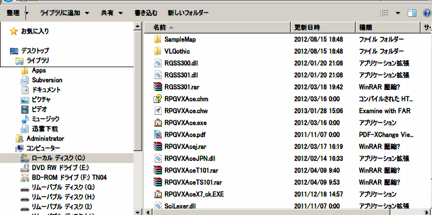Select Apps in the navigation tree
The width and height of the screenshot is (432, 215).
(39, 70)
